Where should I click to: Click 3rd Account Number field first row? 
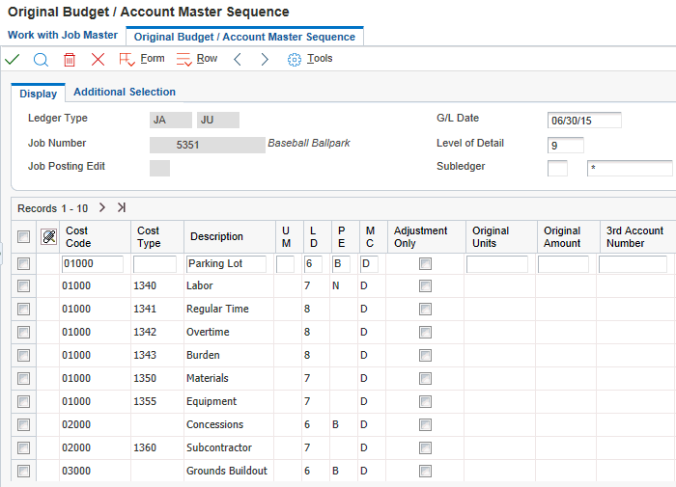pyautogui.click(x=633, y=264)
